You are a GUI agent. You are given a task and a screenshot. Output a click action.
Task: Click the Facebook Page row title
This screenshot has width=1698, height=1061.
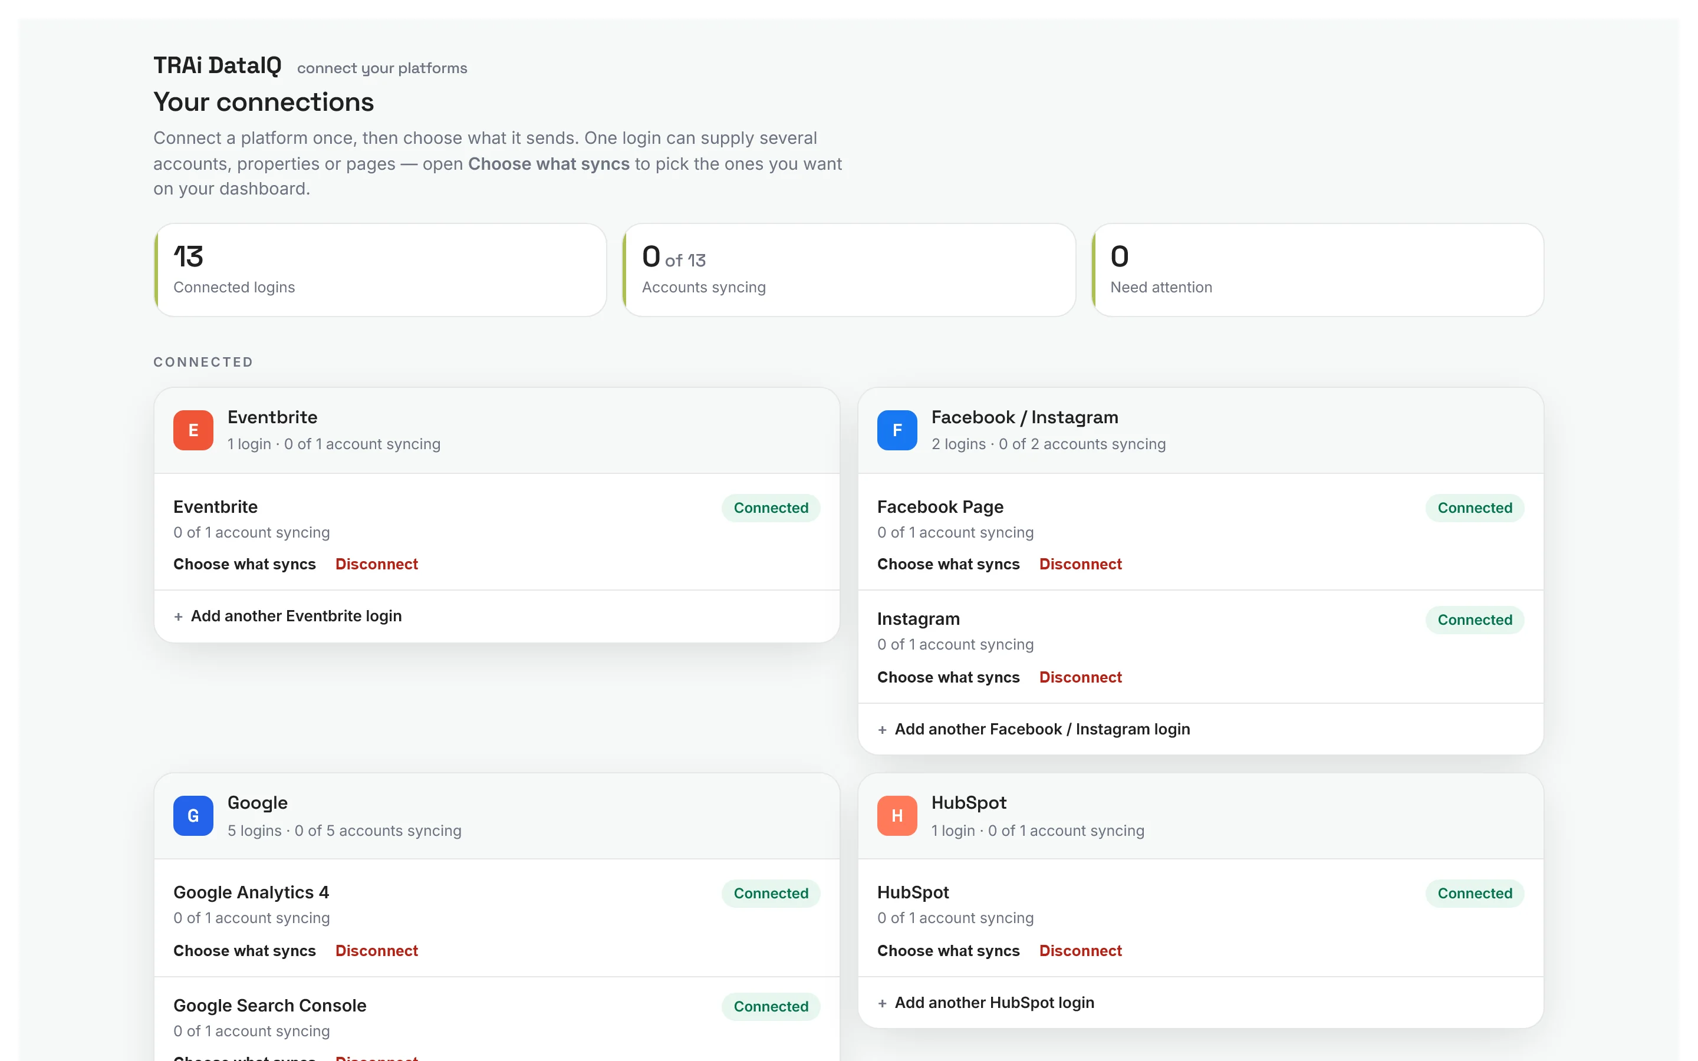(940, 507)
